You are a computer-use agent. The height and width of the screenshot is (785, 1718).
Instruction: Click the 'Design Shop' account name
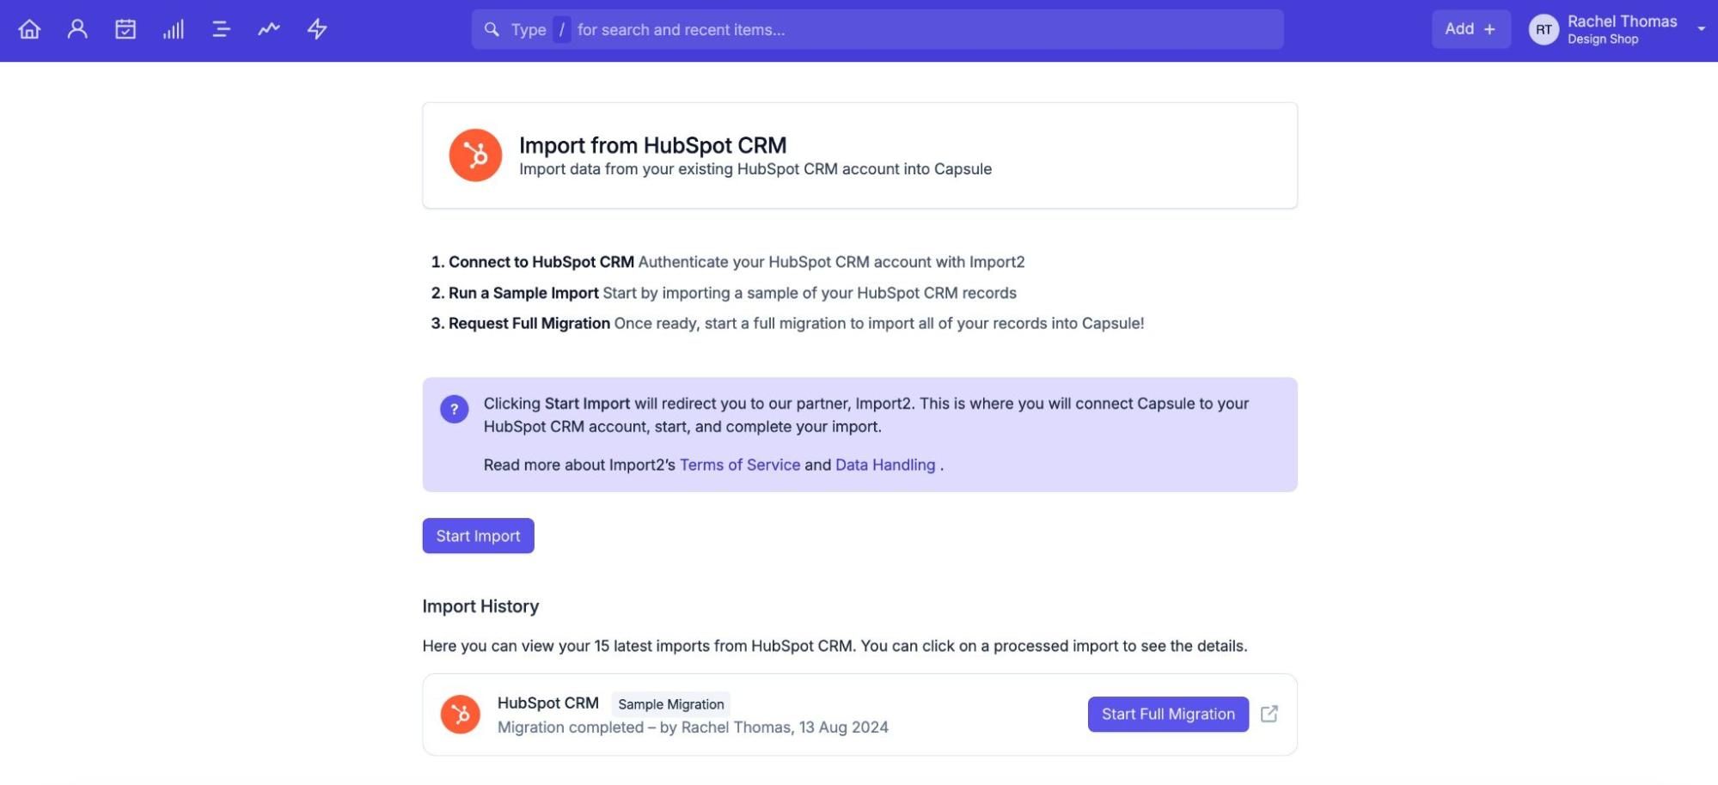[1603, 40]
